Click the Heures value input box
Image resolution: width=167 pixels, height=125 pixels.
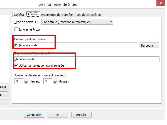[x=19, y=81]
